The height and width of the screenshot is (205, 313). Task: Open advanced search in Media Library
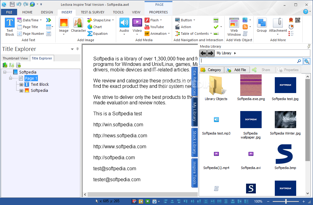coord(307,61)
